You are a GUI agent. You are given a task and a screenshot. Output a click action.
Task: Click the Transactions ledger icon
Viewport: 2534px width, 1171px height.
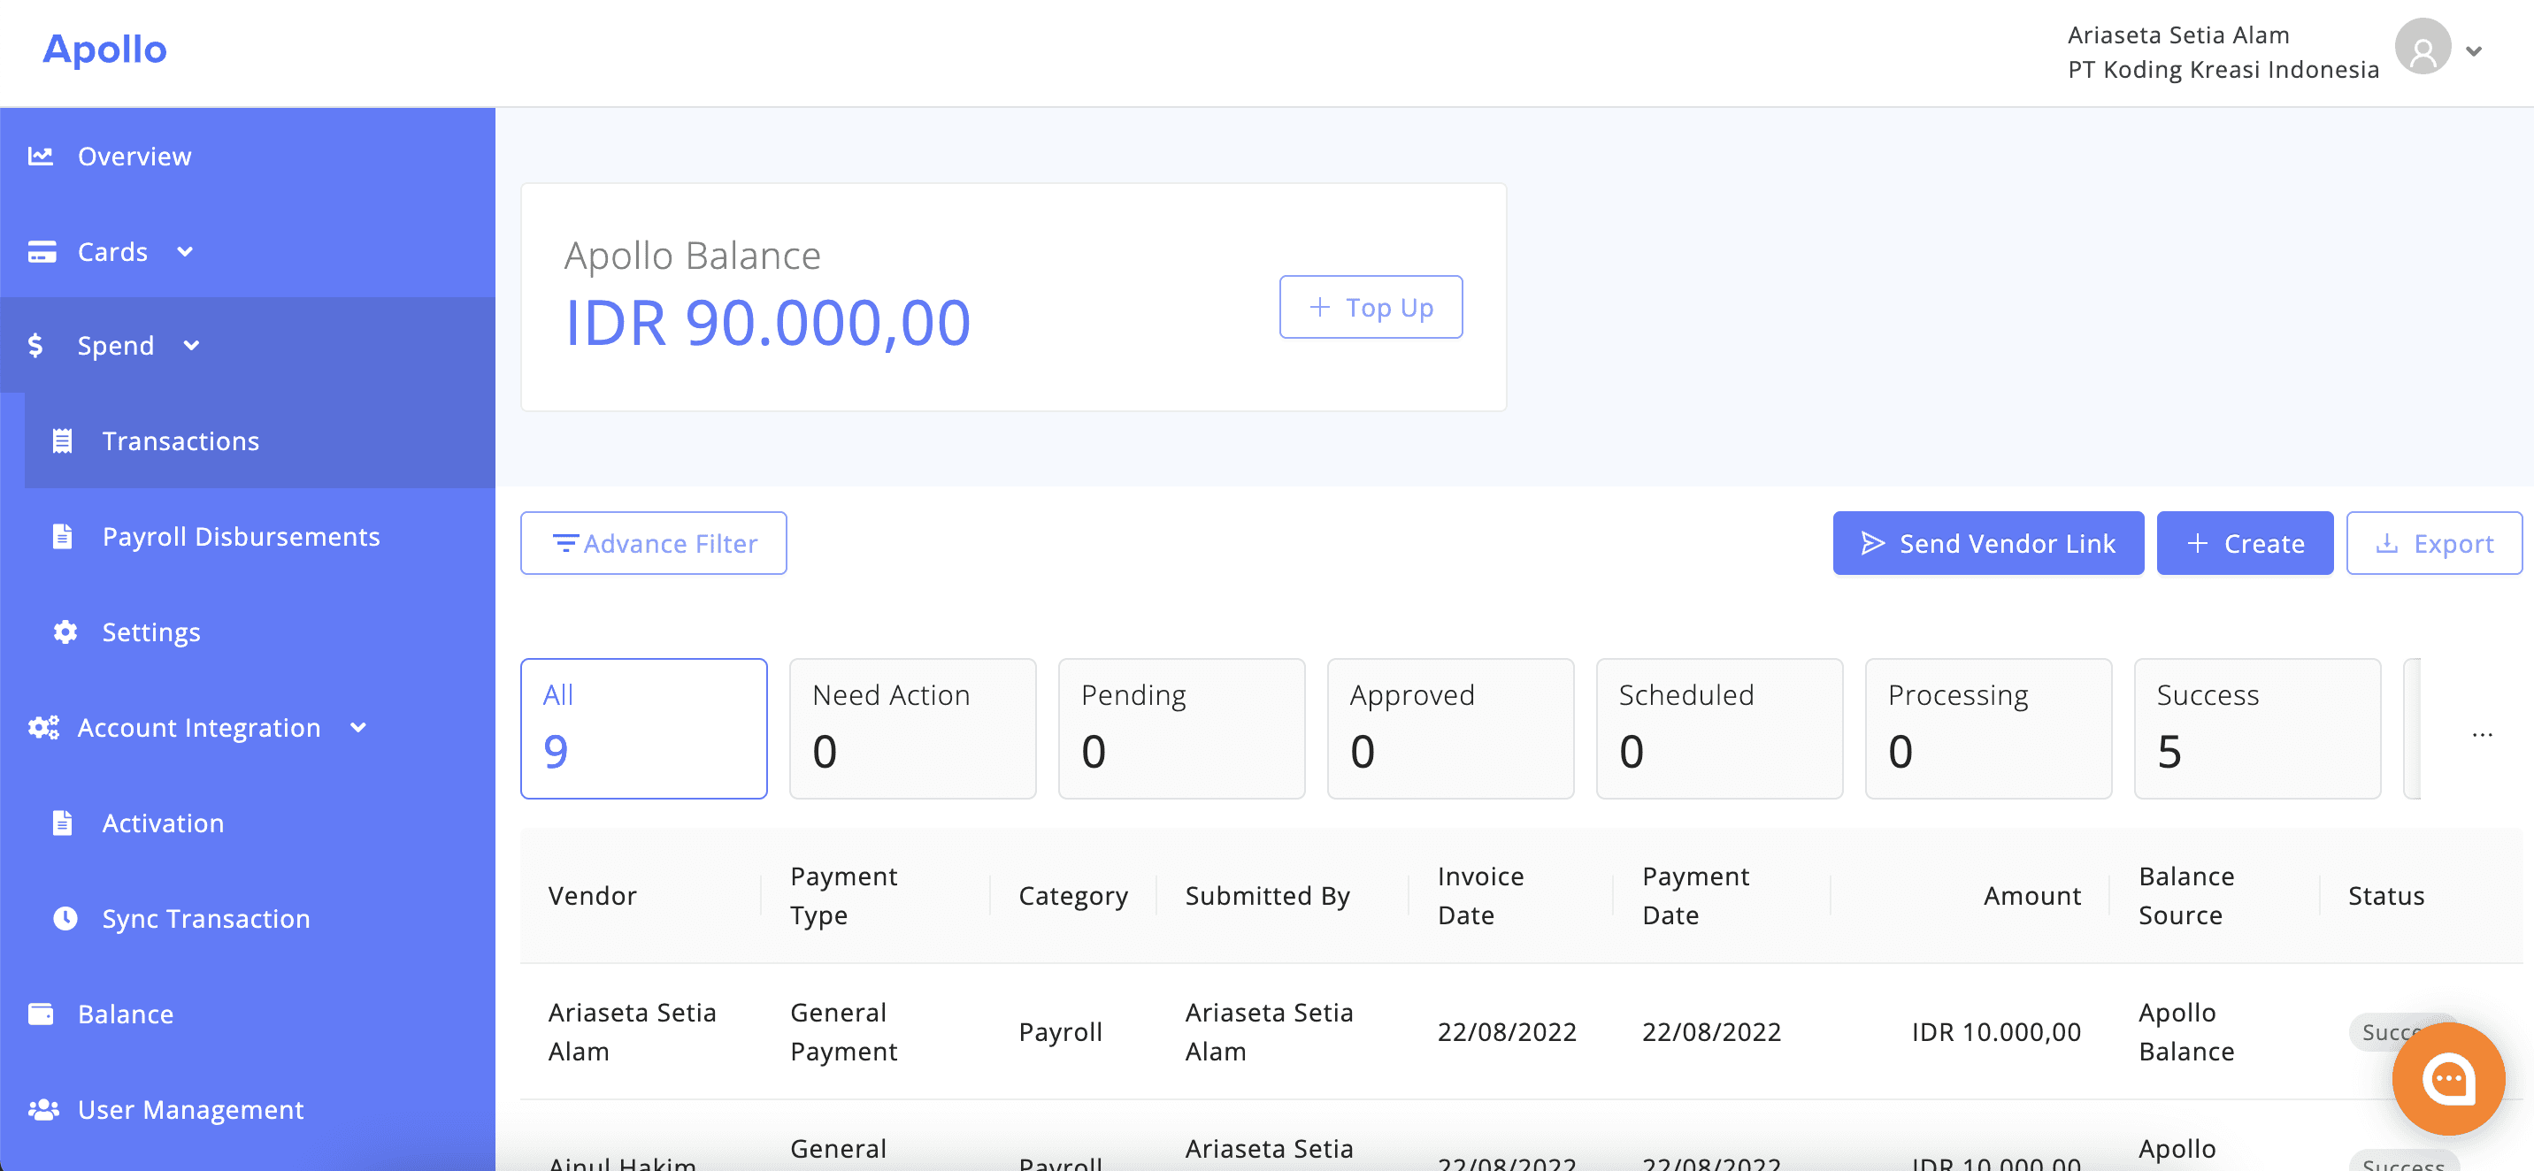click(64, 440)
